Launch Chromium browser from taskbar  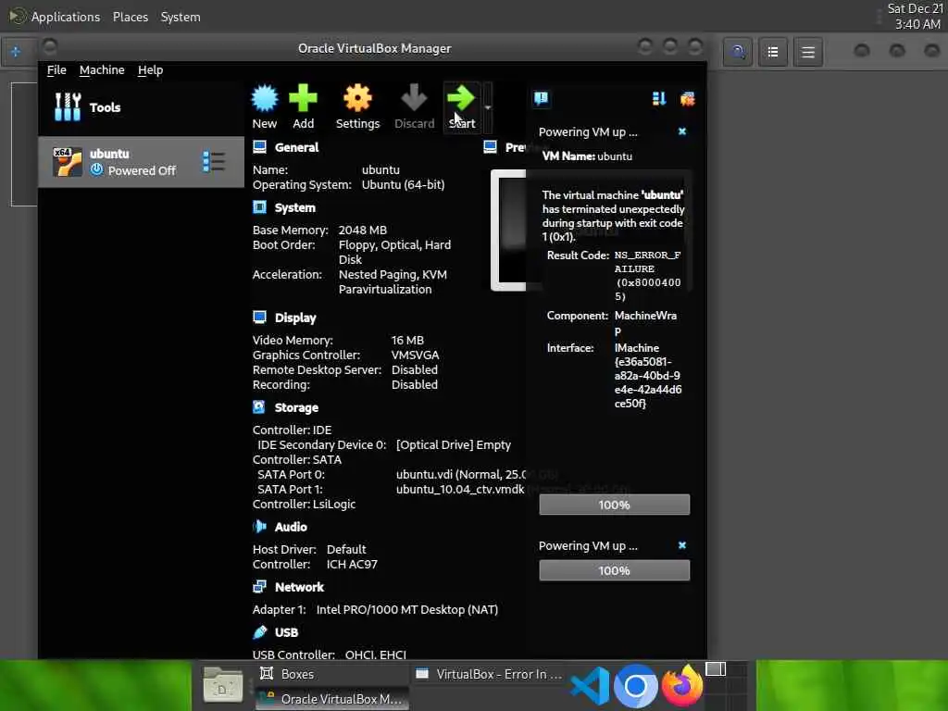tap(635, 686)
